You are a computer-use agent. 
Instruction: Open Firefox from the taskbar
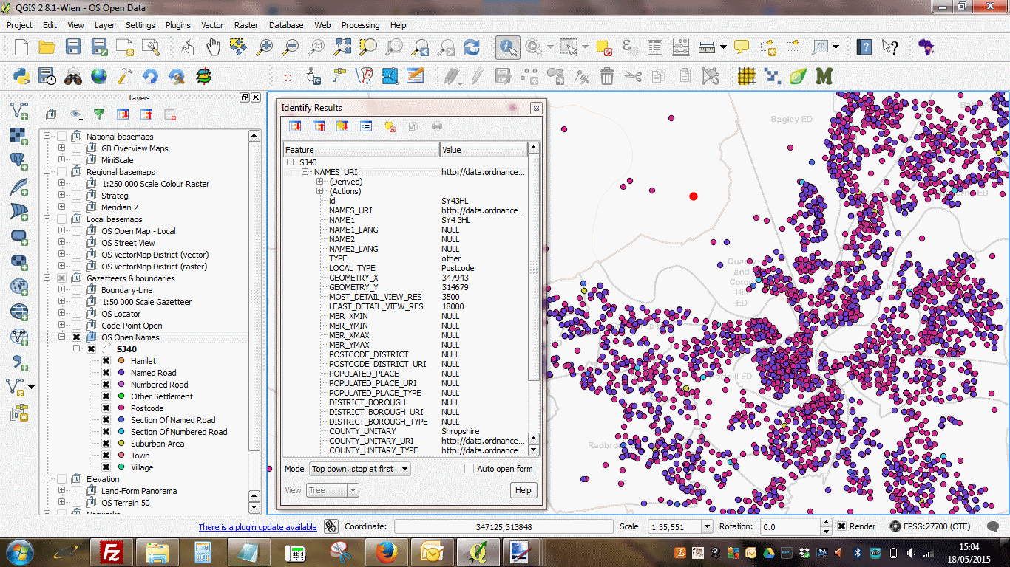[387, 552]
